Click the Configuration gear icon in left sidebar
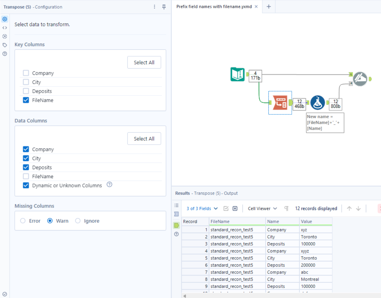Image resolution: width=381 pixels, height=298 pixels. pos(4,19)
